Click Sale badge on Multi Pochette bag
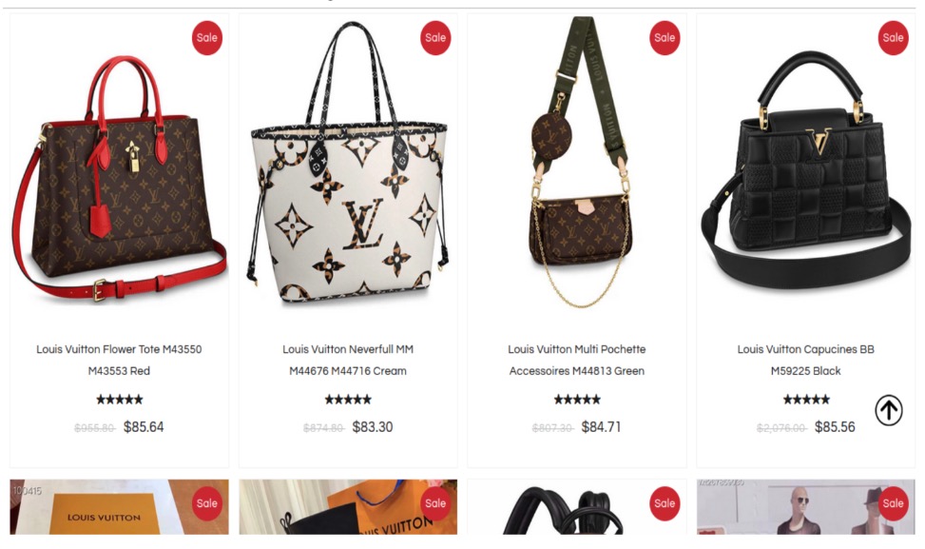 click(665, 38)
